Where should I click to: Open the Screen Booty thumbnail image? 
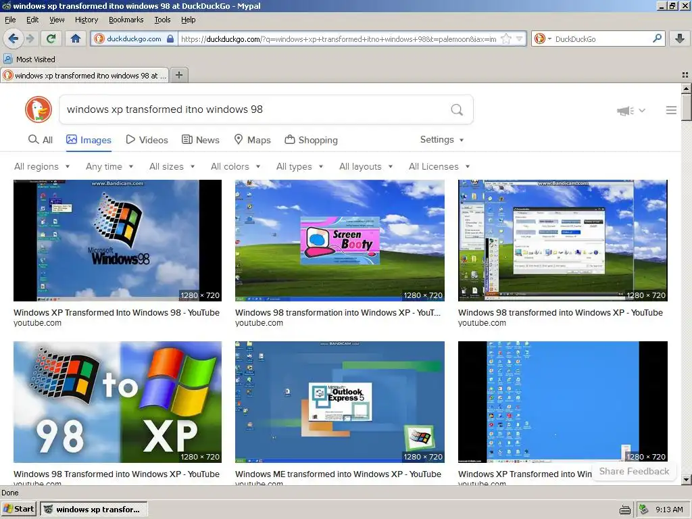[x=340, y=241]
